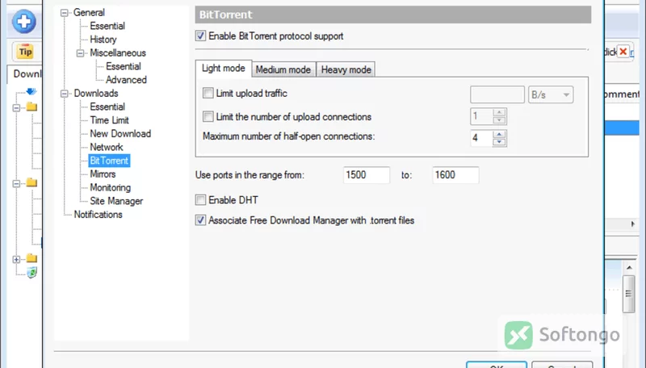
Task: Select History settings page
Action: click(103, 40)
